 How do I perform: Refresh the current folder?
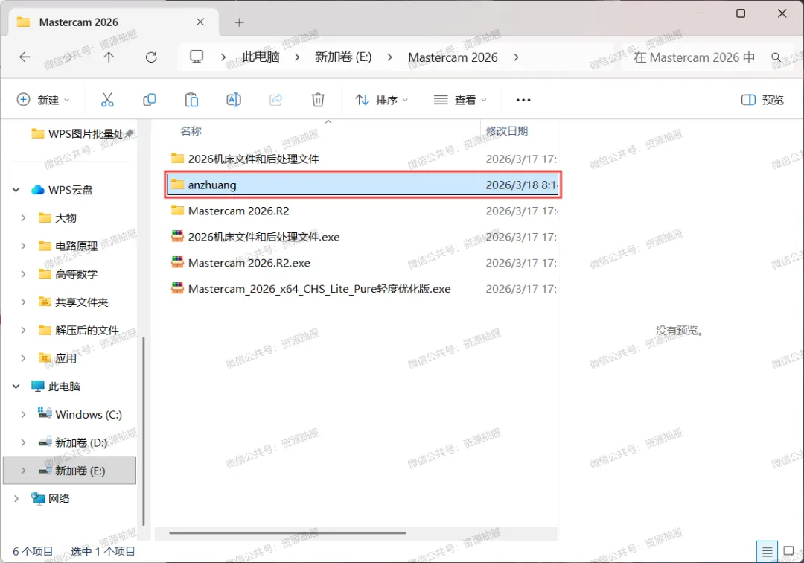pyautogui.click(x=151, y=57)
